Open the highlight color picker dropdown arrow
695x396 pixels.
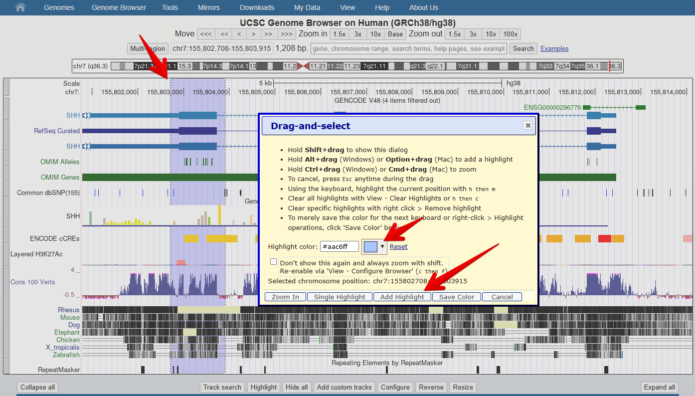pyautogui.click(x=382, y=246)
